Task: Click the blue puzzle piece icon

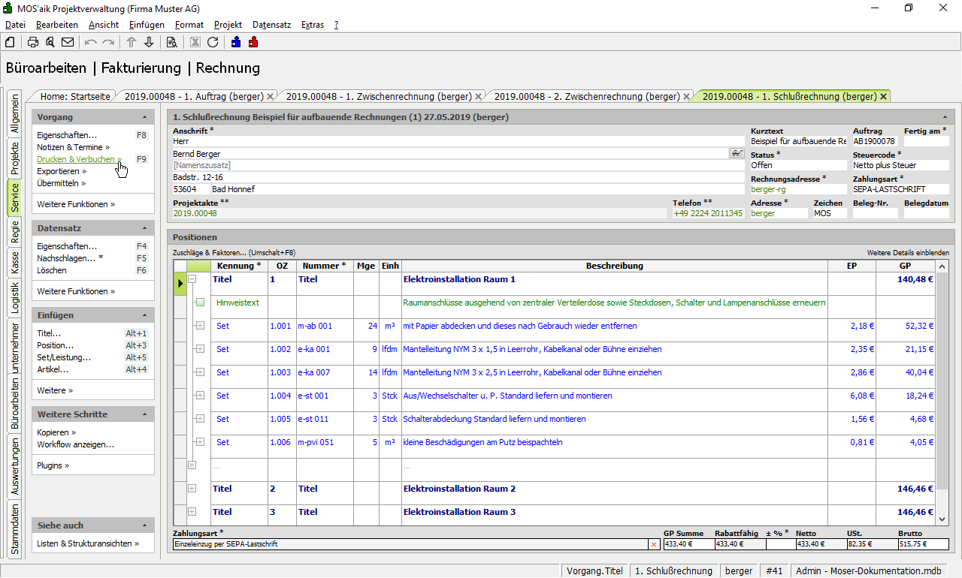Action: [236, 42]
